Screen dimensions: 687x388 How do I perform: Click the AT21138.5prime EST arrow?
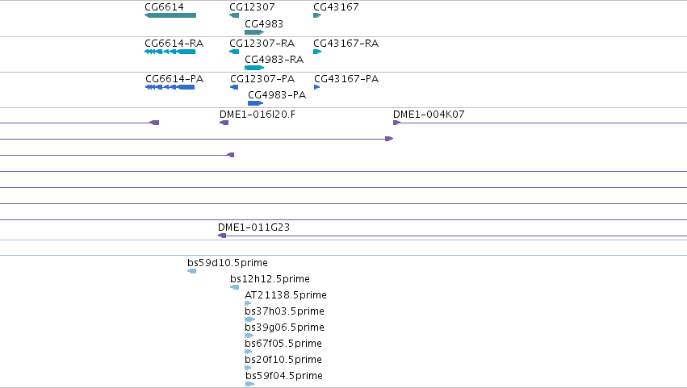click(x=248, y=303)
